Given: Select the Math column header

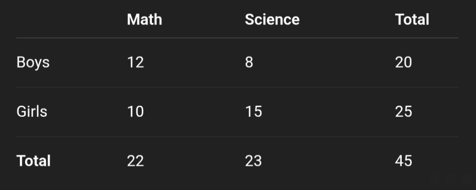Looking at the screenshot, I should tap(145, 19).
